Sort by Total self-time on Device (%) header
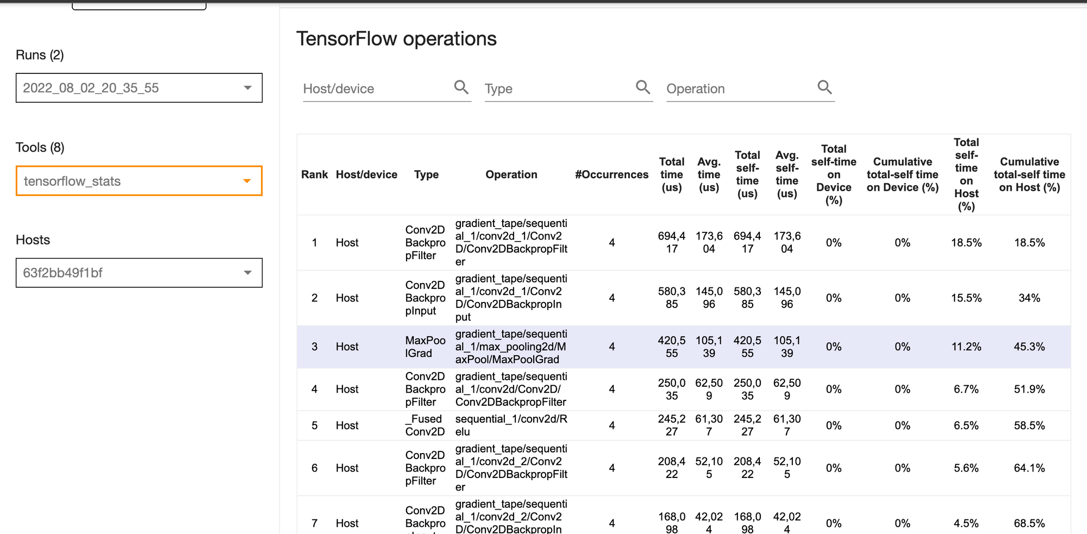Screen dimensions: 1087x534 (x=834, y=174)
